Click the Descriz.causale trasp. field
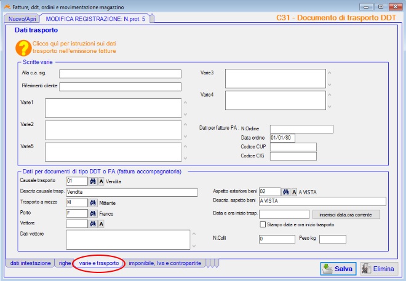This screenshot has width=406, height=281. pyautogui.click(x=132, y=192)
